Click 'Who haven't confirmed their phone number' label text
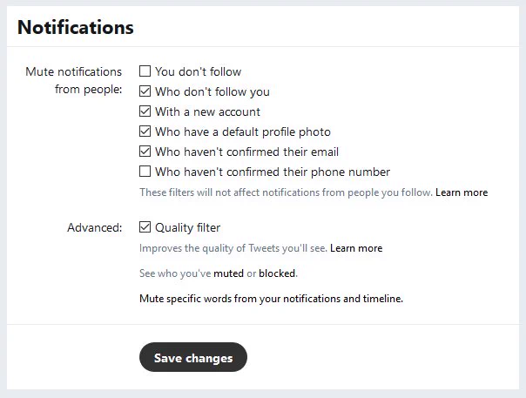The height and width of the screenshot is (398, 526). click(x=273, y=172)
